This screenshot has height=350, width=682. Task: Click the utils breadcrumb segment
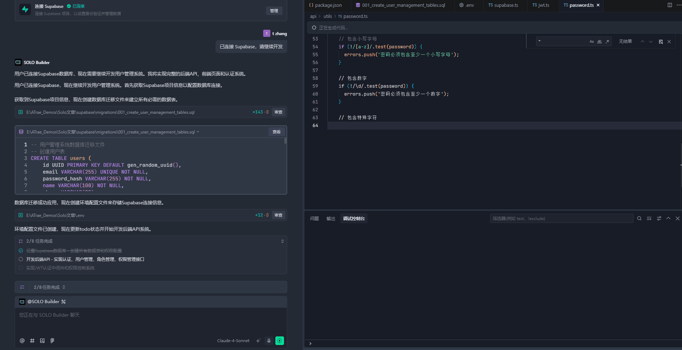coord(328,16)
